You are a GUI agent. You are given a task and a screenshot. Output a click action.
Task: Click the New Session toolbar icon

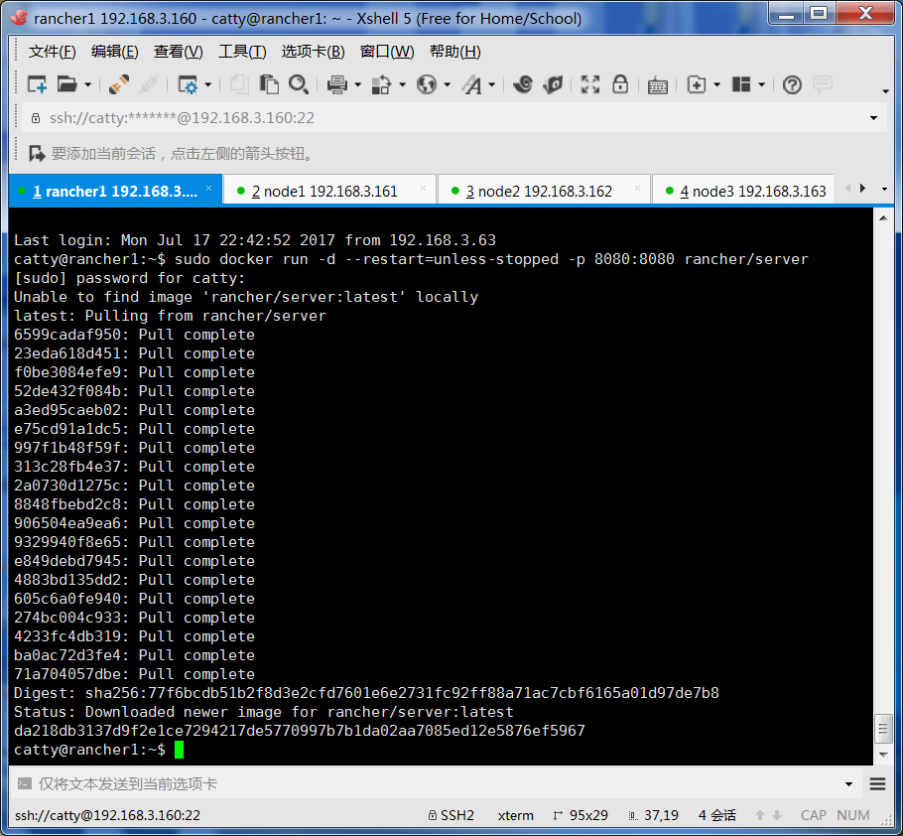point(38,84)
